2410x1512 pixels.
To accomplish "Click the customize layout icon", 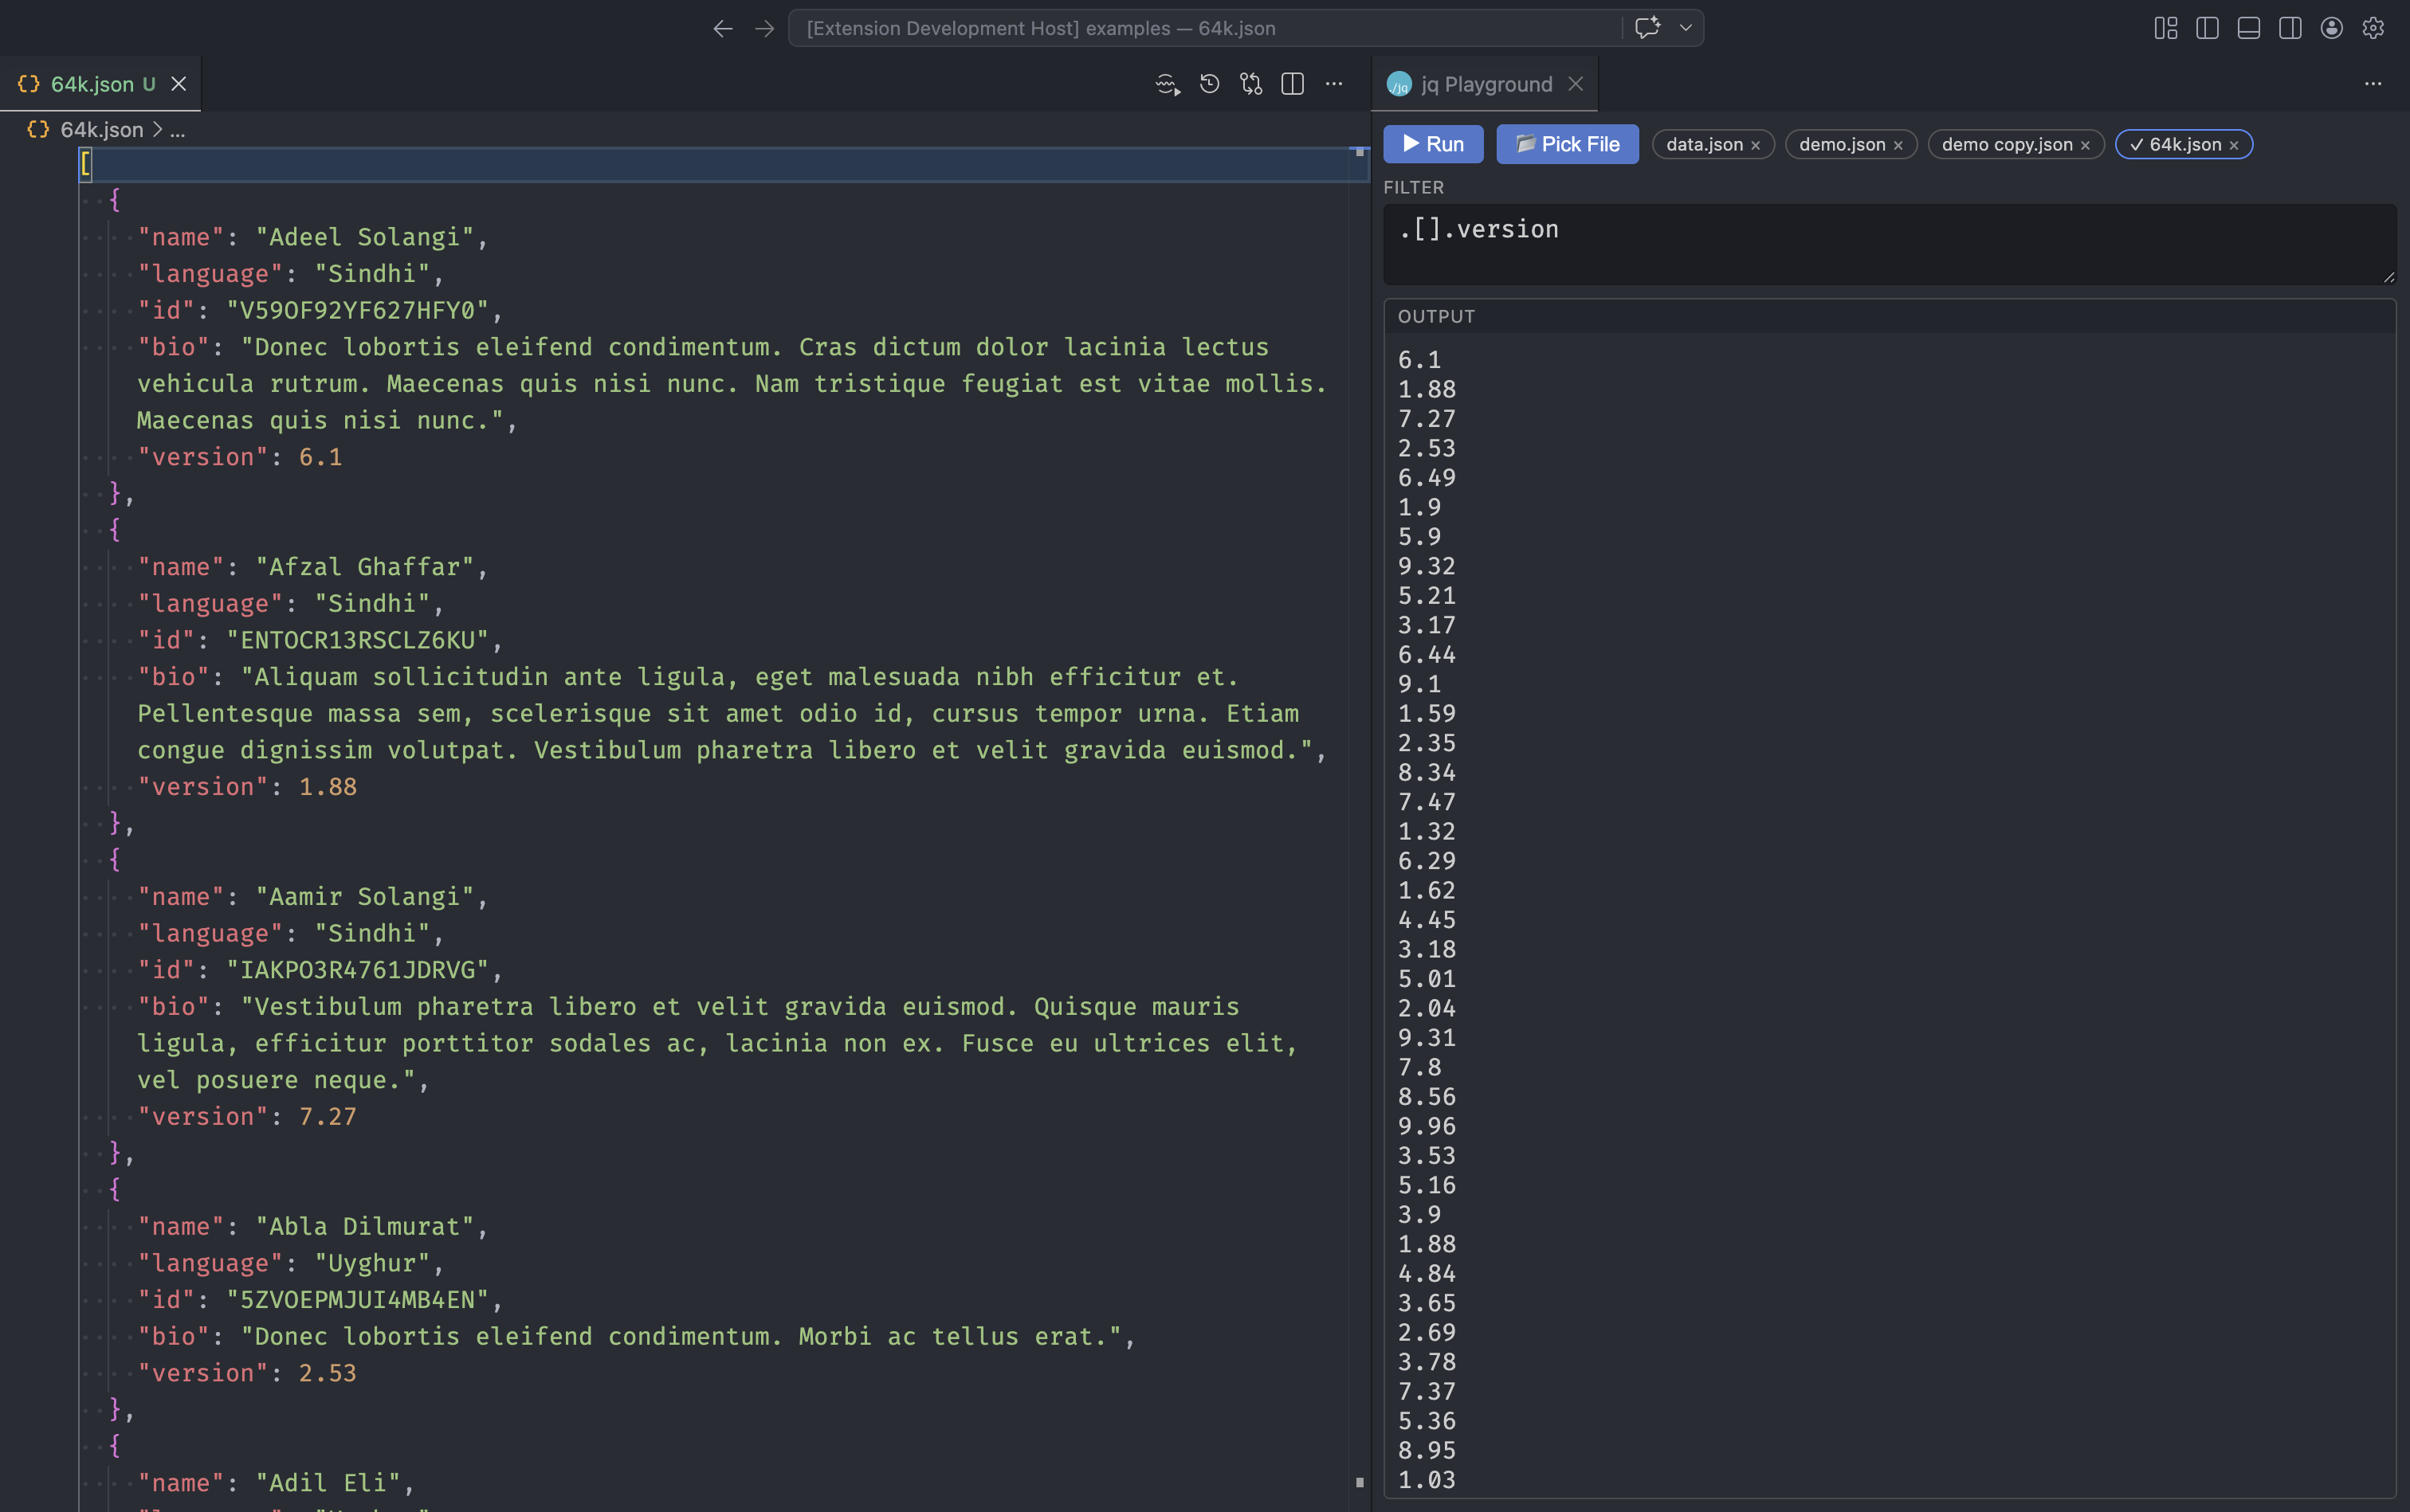I will click(x=2165, y=28).
